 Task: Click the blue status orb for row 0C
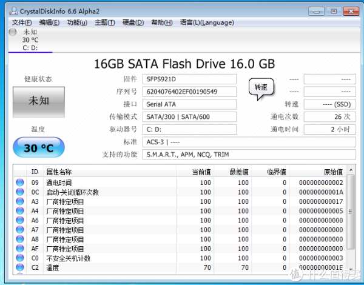[x=20, y=192]
